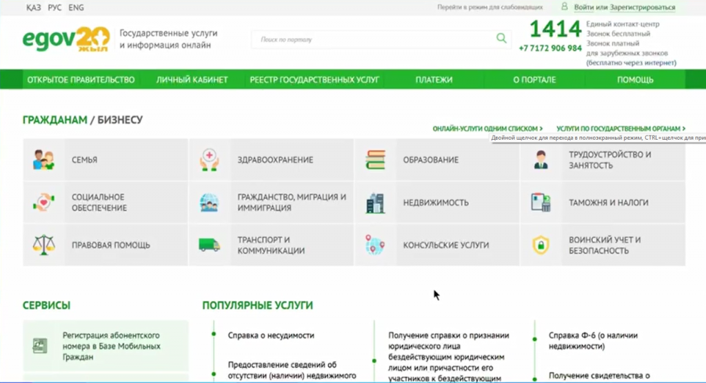This screenshot has height=383, width=706.
Task: Click the Популярные услуги section heading
Action: [x=258, y=305]
